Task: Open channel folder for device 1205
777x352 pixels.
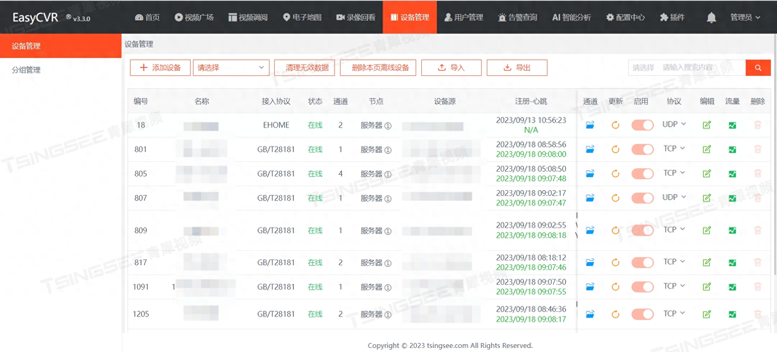Action: point(590,314)
